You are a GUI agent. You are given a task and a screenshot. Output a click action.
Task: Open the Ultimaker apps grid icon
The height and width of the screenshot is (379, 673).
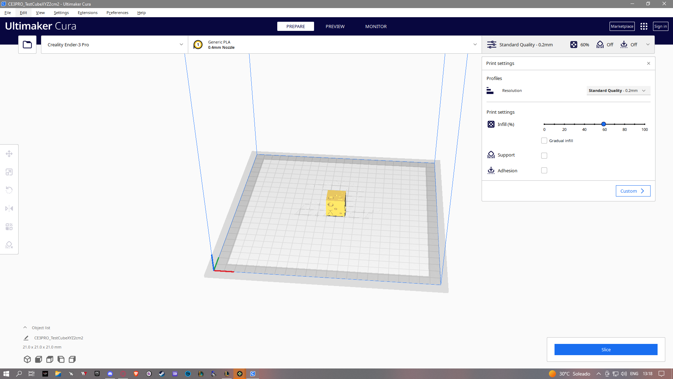[x=644, y=26]
